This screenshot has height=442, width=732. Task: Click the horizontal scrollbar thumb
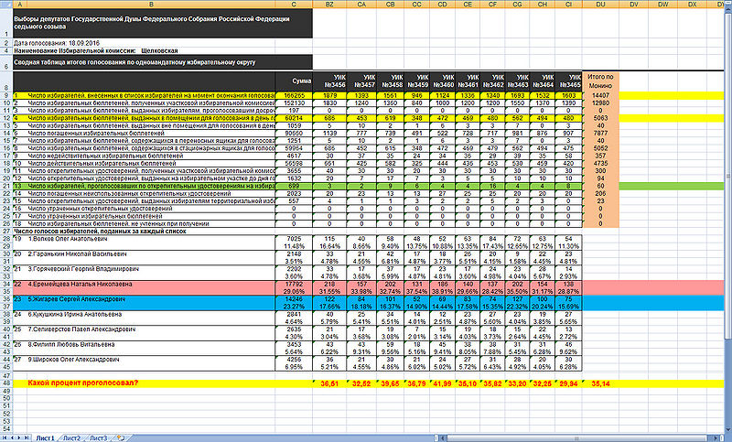[576, 437]
